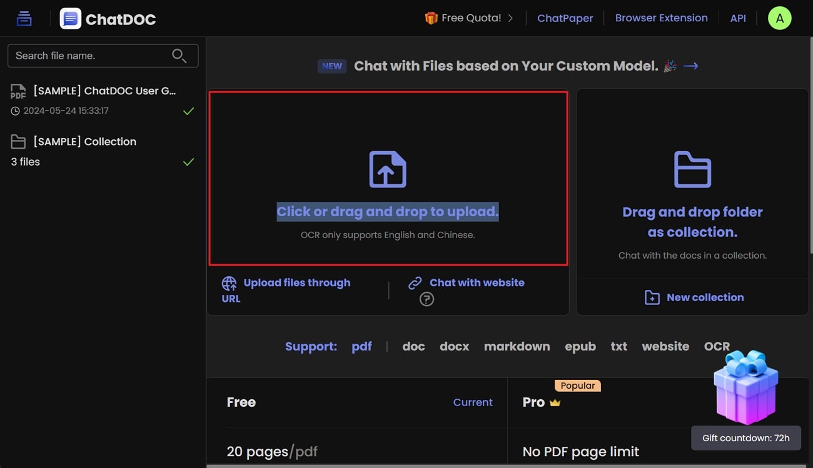The height and width of the screenshot is (468, 813).
Task: Click the Popular badge
Action: pos(577,386)
